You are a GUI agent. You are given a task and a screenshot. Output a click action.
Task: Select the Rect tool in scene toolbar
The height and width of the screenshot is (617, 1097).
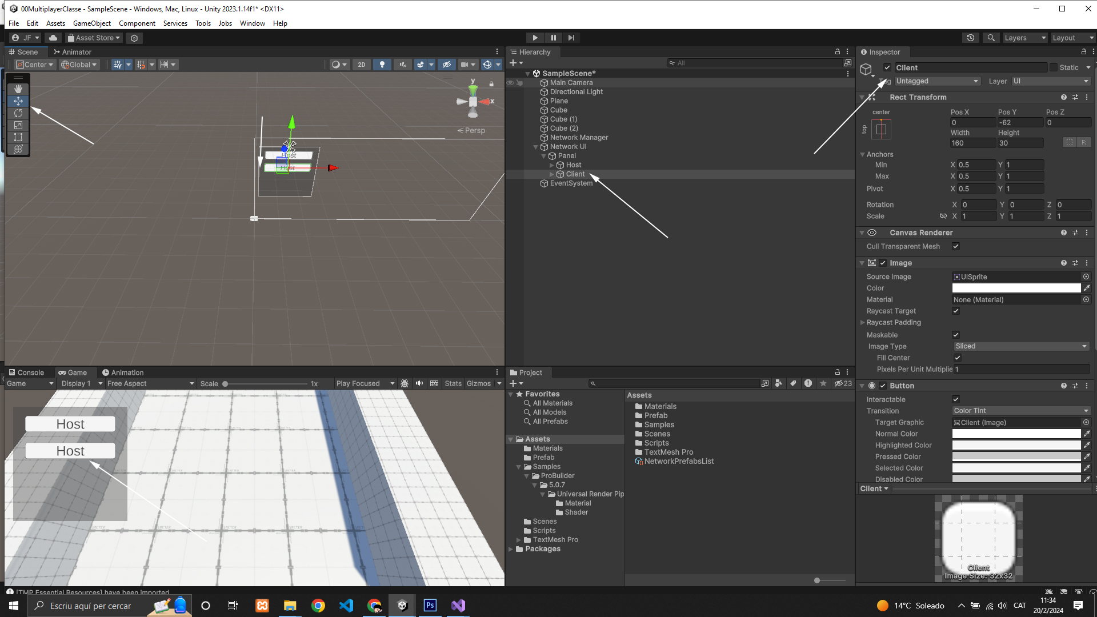pos(18,137)
